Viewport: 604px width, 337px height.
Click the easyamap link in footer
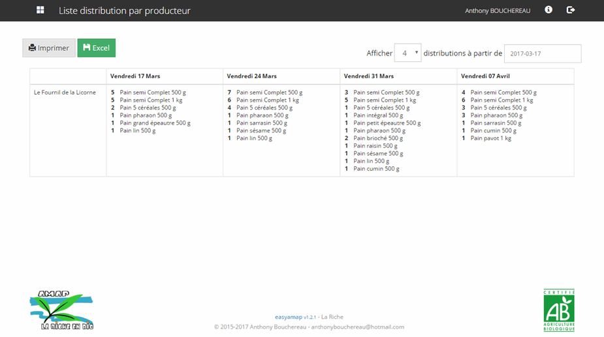(289, 317)
